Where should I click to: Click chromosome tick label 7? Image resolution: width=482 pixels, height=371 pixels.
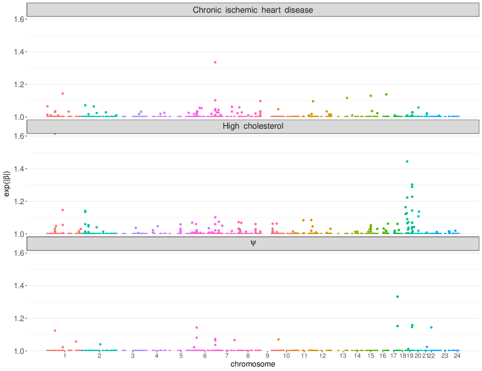227,356
